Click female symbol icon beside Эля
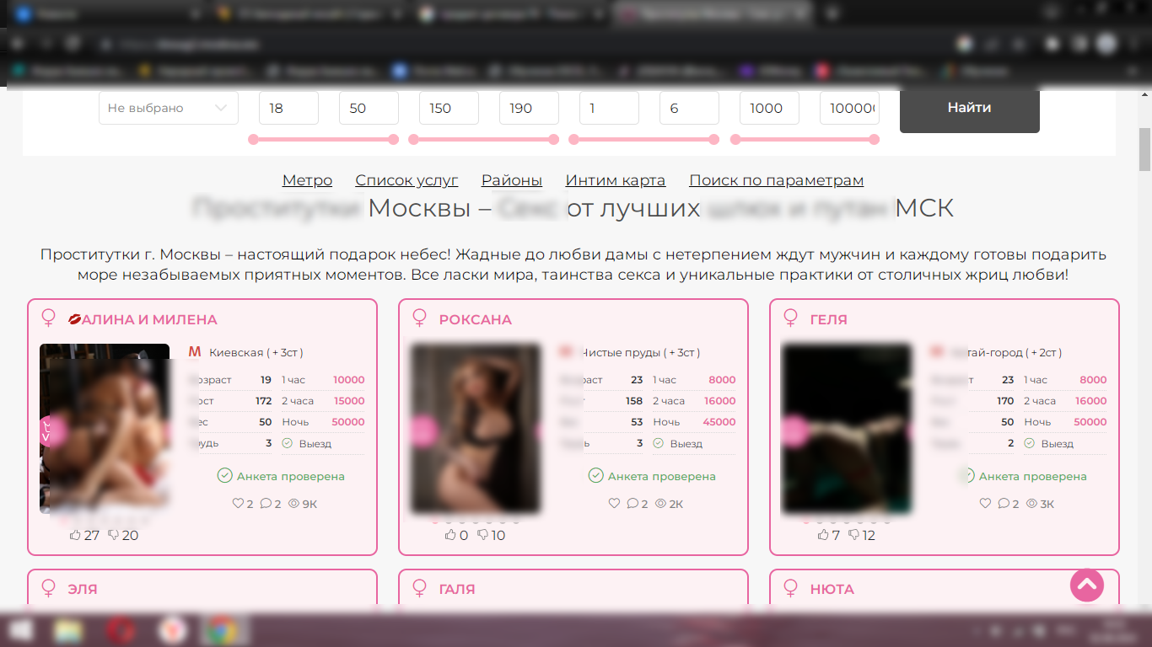1152x647 pixels. (49, 588)
